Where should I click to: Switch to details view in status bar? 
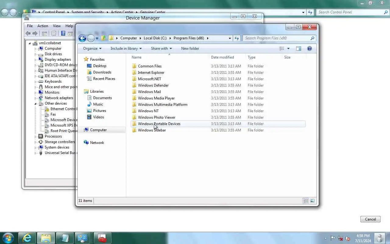coord(306,201)
